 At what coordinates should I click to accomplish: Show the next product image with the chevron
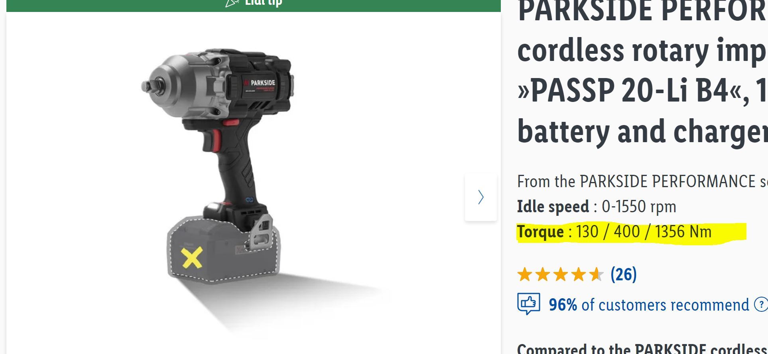pyautogui.click(x=480, y=197)
